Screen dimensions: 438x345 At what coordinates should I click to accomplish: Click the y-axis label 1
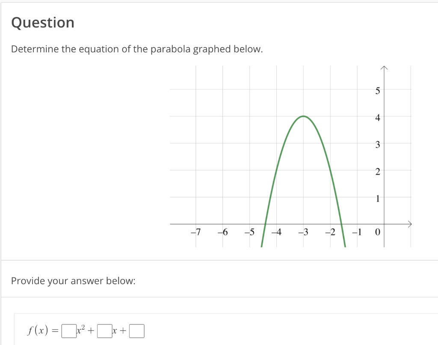(x=377, y=199)
